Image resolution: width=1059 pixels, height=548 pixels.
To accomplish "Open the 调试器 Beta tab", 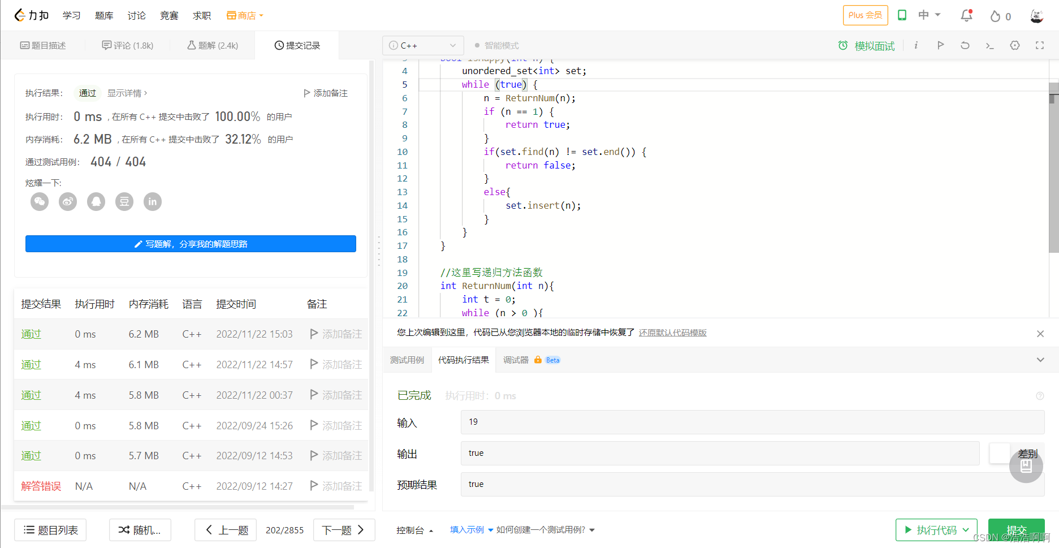I will (x=531, y=360).
